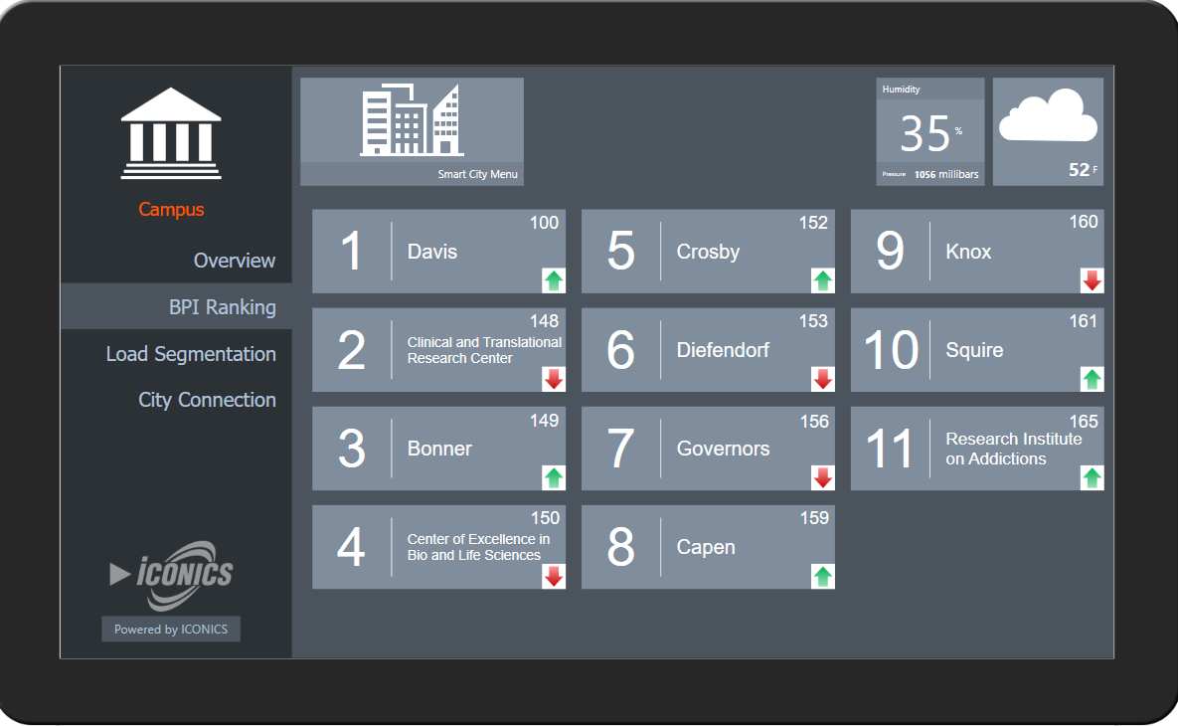Viewport: 1178px width, 726px height.
Task: Select the Bonner building tile
Action: (x=438, y=449)
